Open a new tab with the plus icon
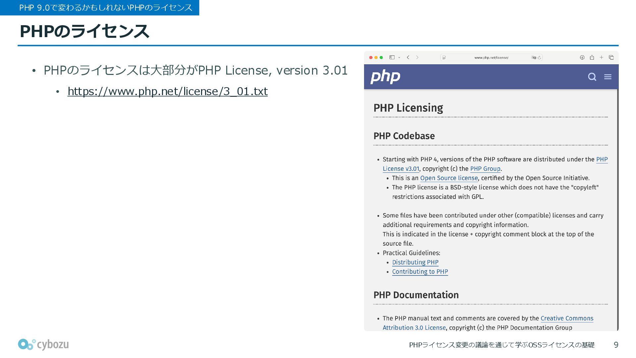Viewport: 636px width, 358px height. [x=602, y=57]
